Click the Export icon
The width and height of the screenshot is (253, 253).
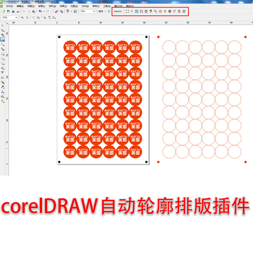(x=61, y=11)
